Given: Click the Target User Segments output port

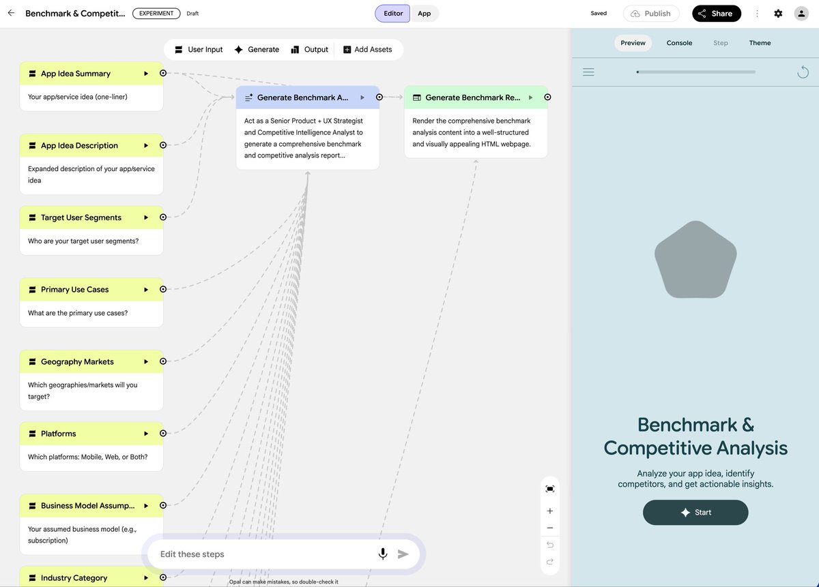Looking at the screenshot, I should (x=163, y=217).
